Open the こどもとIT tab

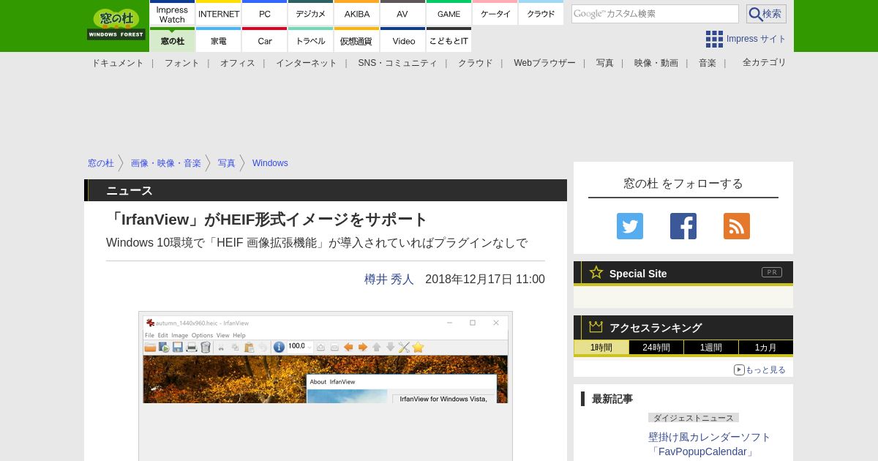click(x=449, y=40)
